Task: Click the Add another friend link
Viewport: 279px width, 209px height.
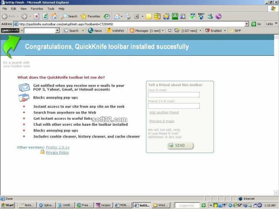Action: point(164,112)
